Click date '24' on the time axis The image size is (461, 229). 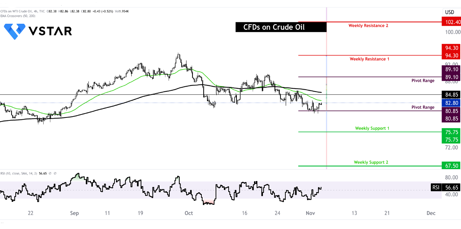point(277,213)
